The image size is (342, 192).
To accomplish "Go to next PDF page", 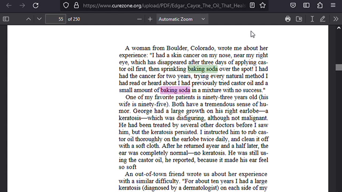I will tap(39, 19).
